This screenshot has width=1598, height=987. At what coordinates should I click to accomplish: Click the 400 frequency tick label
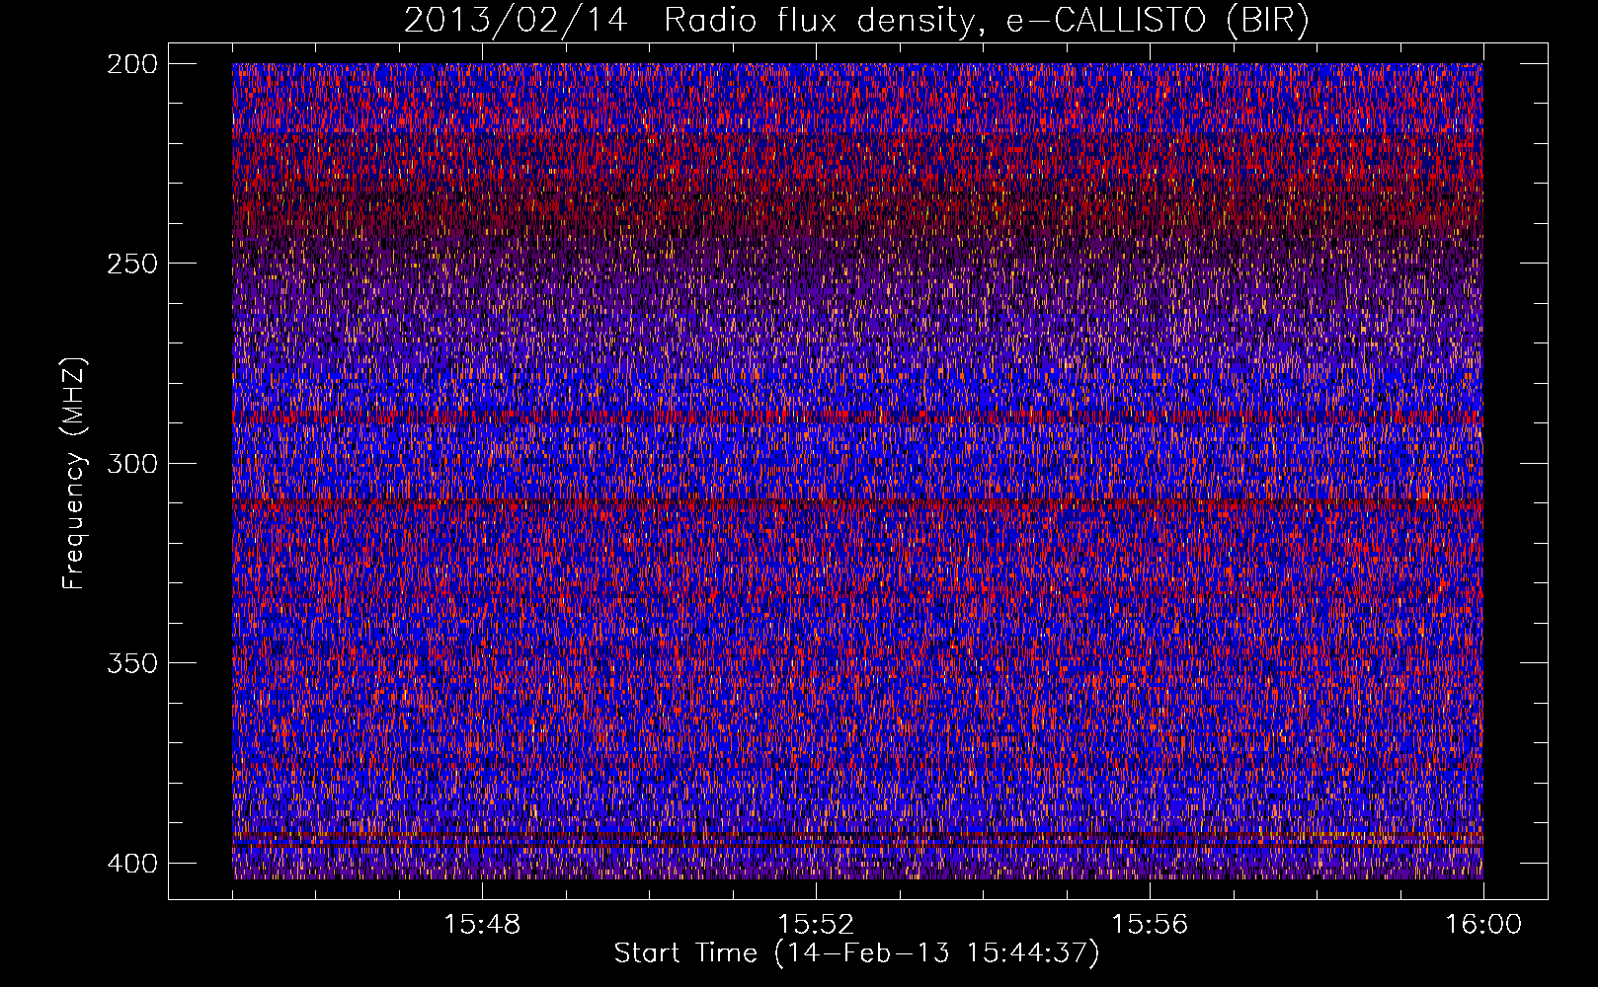click(131, 863)
